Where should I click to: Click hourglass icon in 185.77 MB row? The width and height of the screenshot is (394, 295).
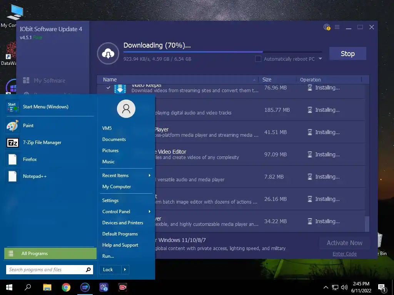[310, 110]
